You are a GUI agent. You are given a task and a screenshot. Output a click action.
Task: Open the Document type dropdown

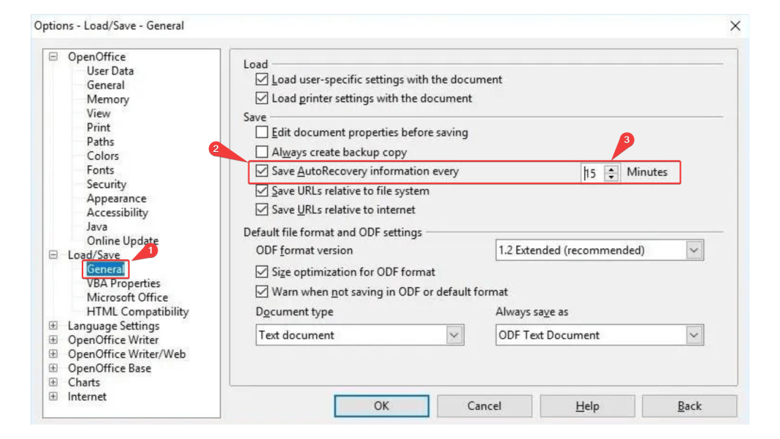(454, 335)
